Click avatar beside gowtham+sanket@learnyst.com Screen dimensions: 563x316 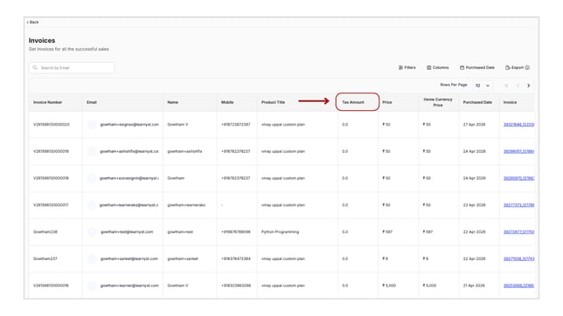click(92, 259)
